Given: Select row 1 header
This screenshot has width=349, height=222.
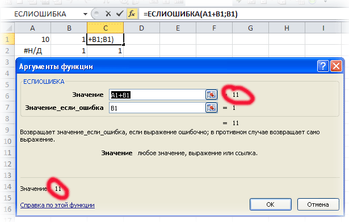Looking at the screenshot, I should (x=7, y=39).
